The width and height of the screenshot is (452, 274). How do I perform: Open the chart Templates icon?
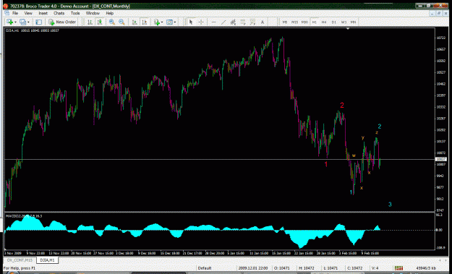tap(169, 22)
